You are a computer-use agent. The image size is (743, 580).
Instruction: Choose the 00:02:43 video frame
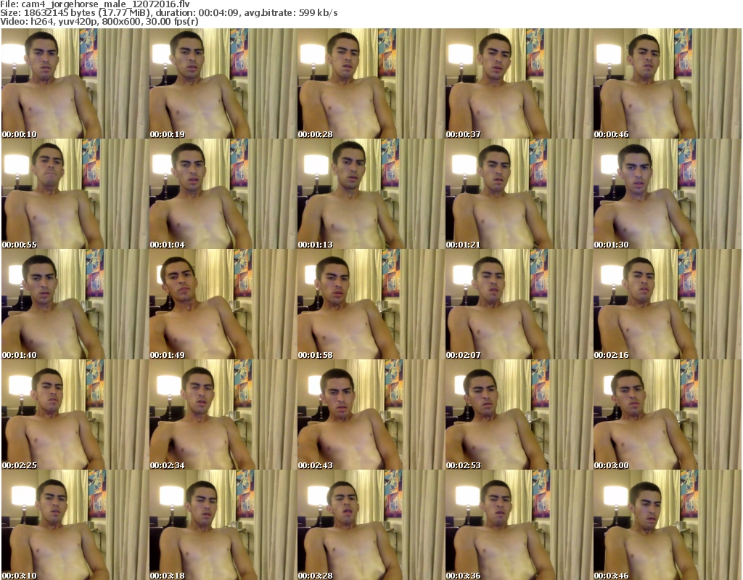pos(371,414)
